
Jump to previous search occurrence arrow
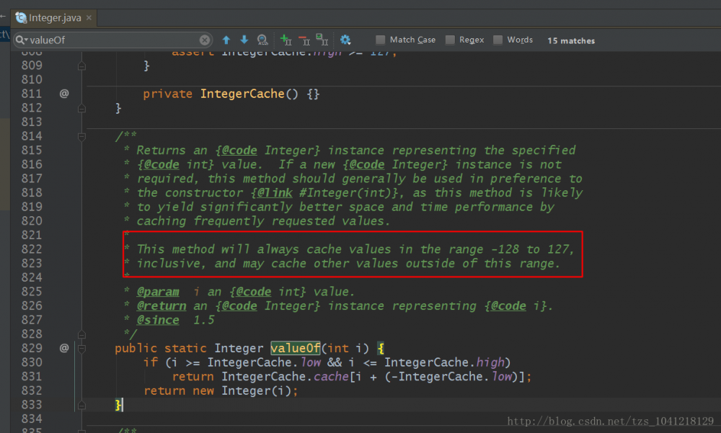coord(226,40)
